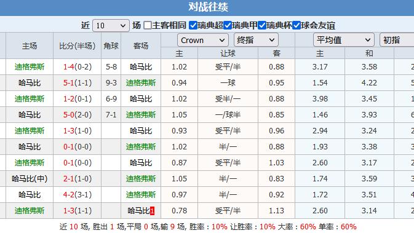This screenshot has width=414, height=233.
Task: Click the 7-1 corner count cell
Action: pos(111,115)
